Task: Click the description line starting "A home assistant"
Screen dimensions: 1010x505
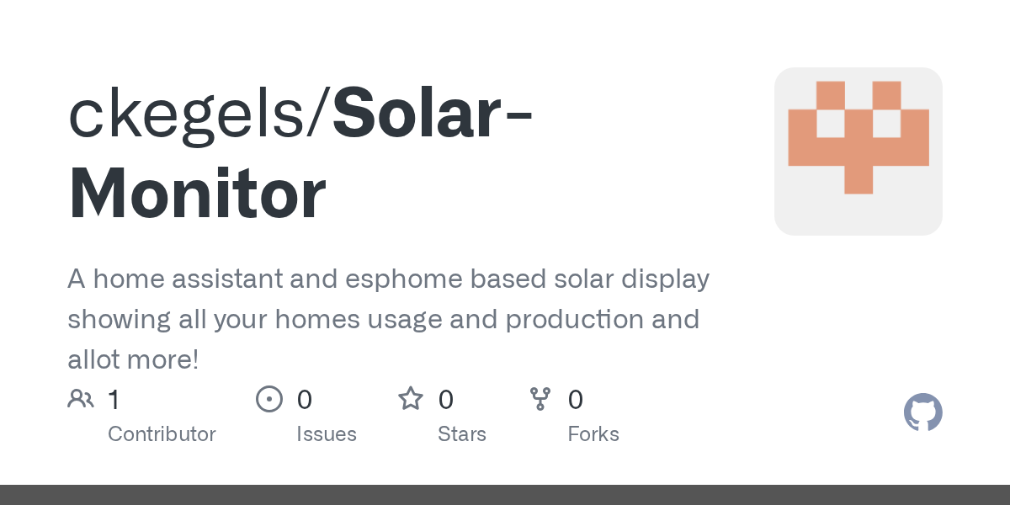Action: 388,279
